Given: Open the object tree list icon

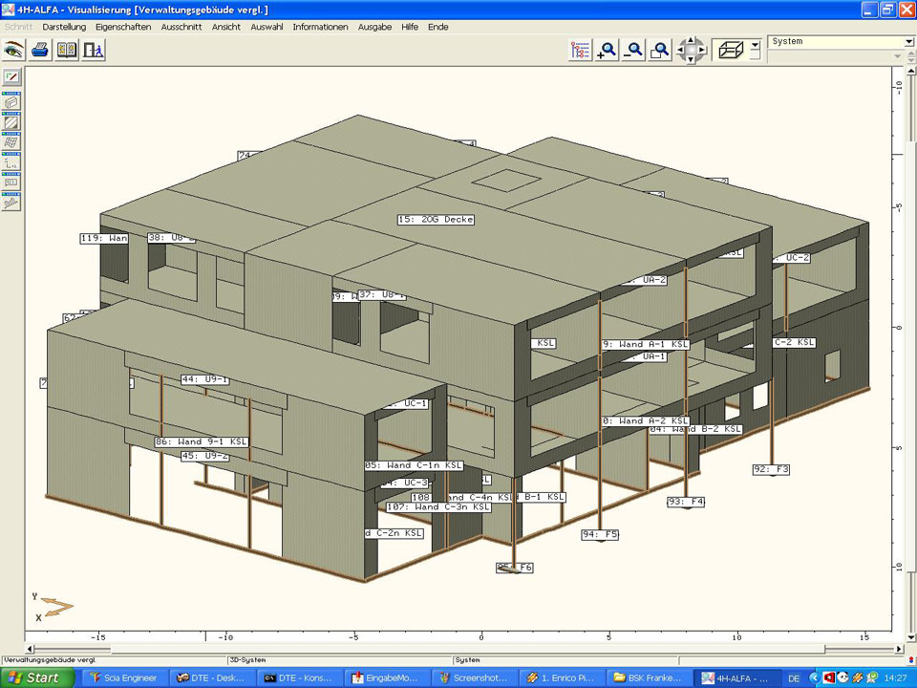Looking at the screenshot, I should tap(580, 51).
